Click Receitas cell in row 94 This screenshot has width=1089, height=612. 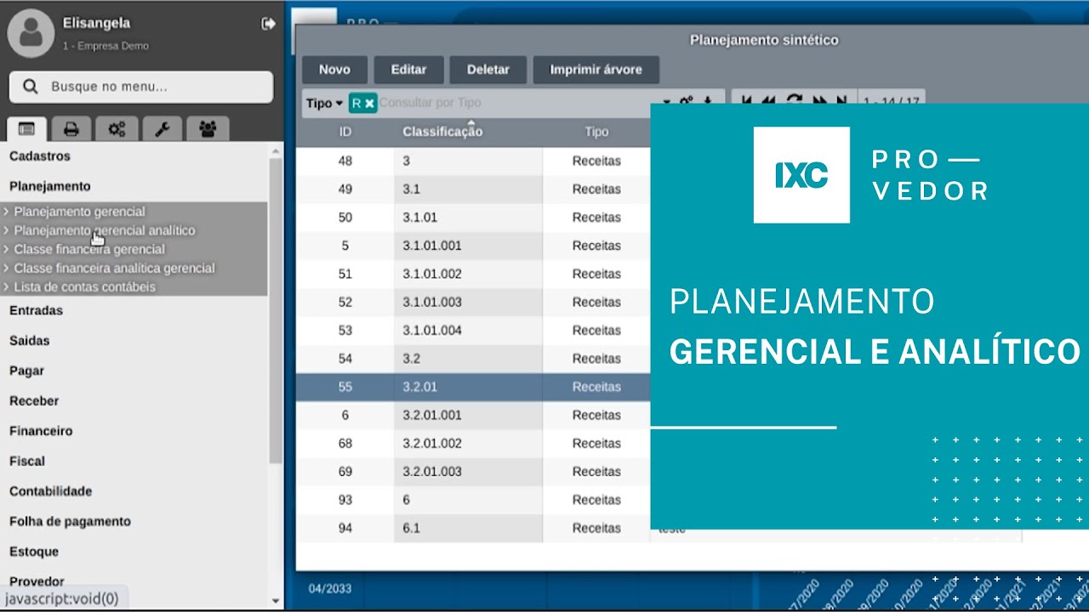coord(596,528)
